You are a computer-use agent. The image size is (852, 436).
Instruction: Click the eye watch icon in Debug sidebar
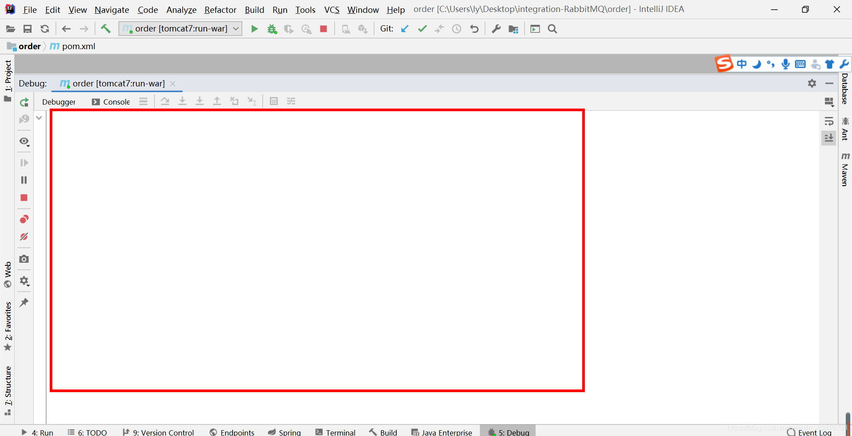24,141
